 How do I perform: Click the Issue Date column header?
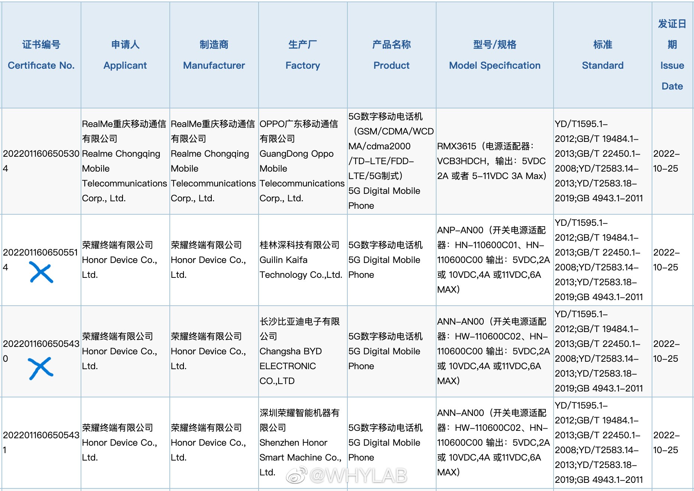tap(672, 55)
